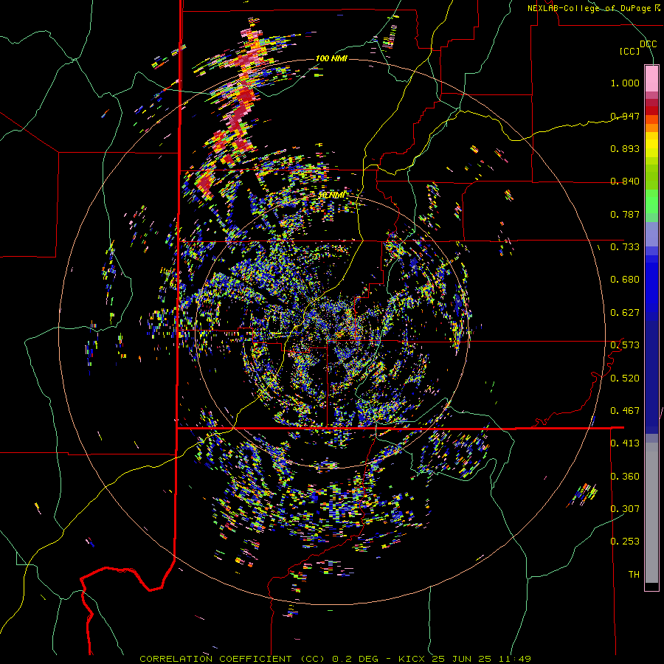Image resolution: width=664 pixels, height=664 pixels.
Task: Pick the yellow color band near 0.893
Action: coord(651,145)
